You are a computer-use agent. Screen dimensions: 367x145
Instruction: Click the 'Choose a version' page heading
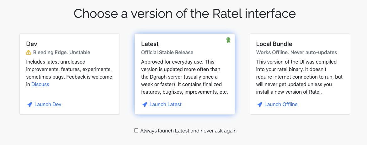coord(184,14)
